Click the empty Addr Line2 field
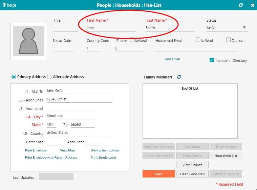 (x=71, y=108)
